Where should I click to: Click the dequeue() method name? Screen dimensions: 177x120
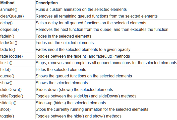[10, 30]
